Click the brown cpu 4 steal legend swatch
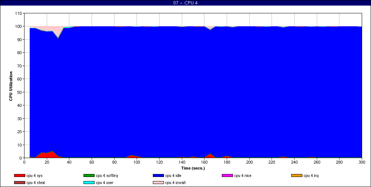 tap(19, 183)
